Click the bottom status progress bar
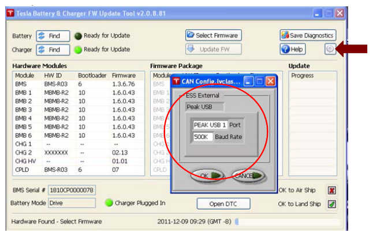The image size is (373, 236). (288, 222)
